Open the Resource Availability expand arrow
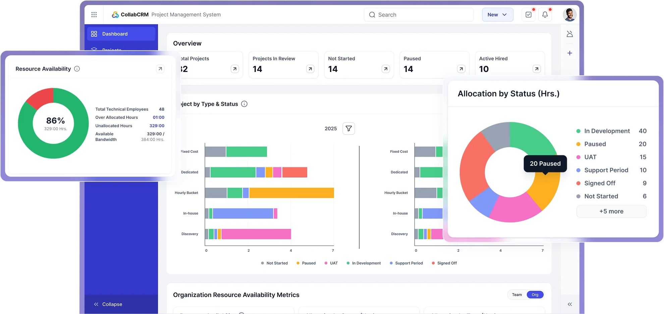 160,69
